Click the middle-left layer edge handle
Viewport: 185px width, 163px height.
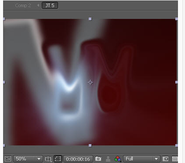pos(4,82)
